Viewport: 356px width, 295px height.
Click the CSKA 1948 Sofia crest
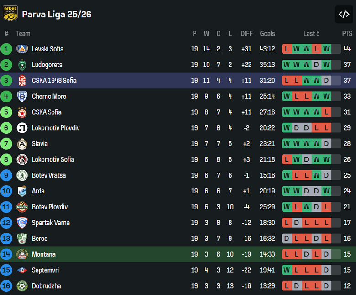(22, 81)
